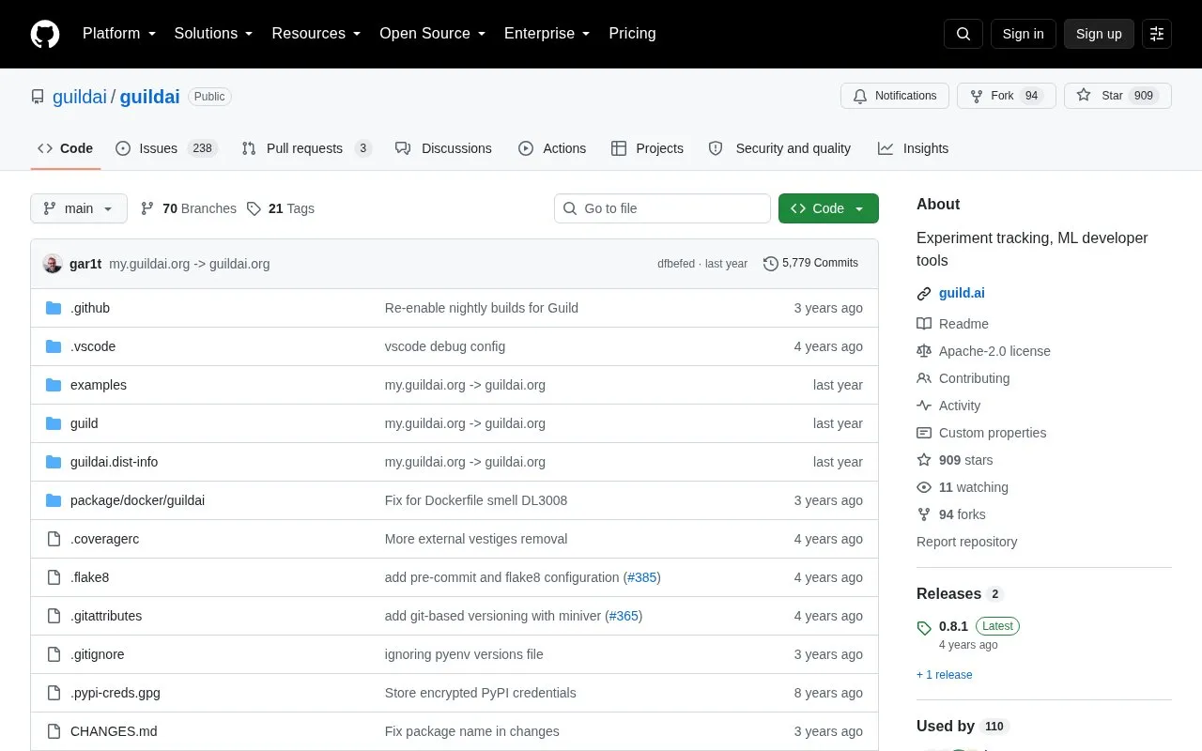Open the search magnifier button
This screenshot has height=751, width=1202.
[963, 34]
